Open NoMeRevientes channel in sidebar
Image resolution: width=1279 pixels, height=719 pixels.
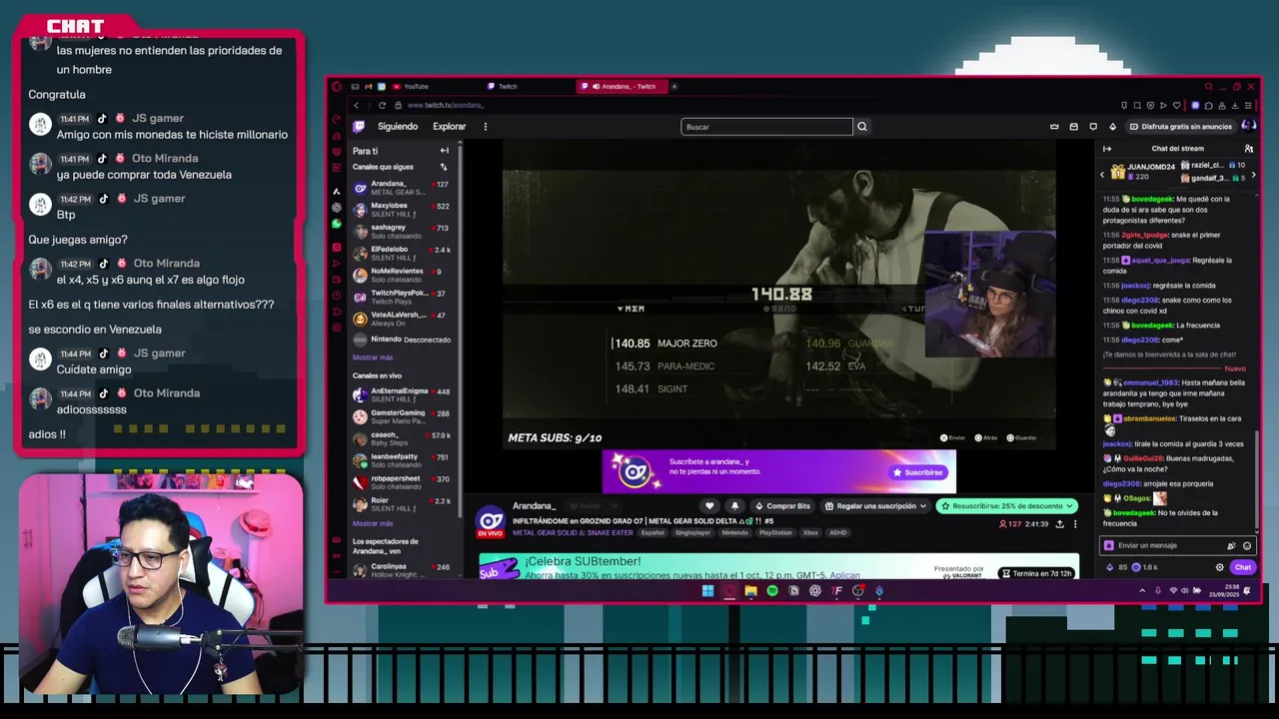pyautogui.click(x=404, y=275)
